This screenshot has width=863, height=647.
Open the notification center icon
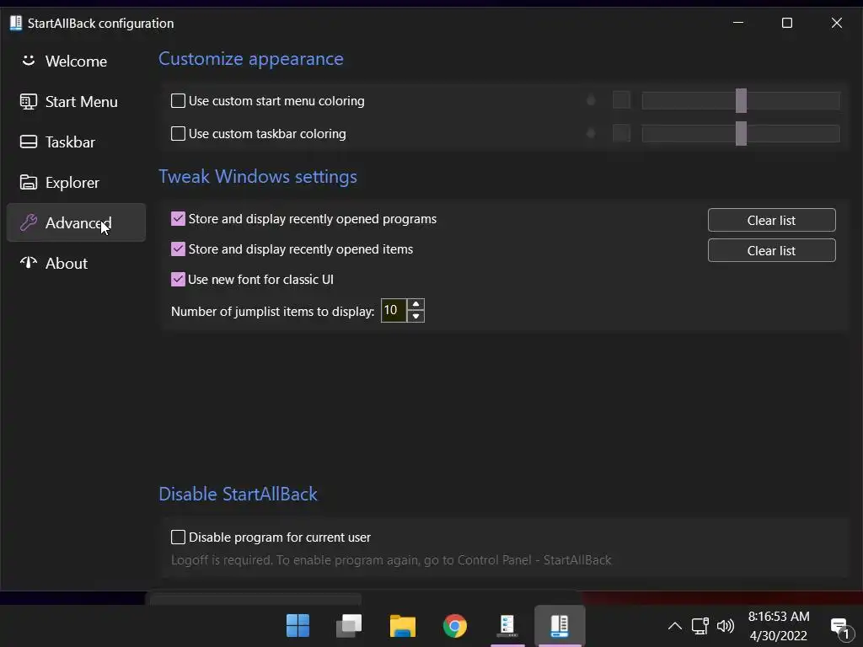[840, 627]
